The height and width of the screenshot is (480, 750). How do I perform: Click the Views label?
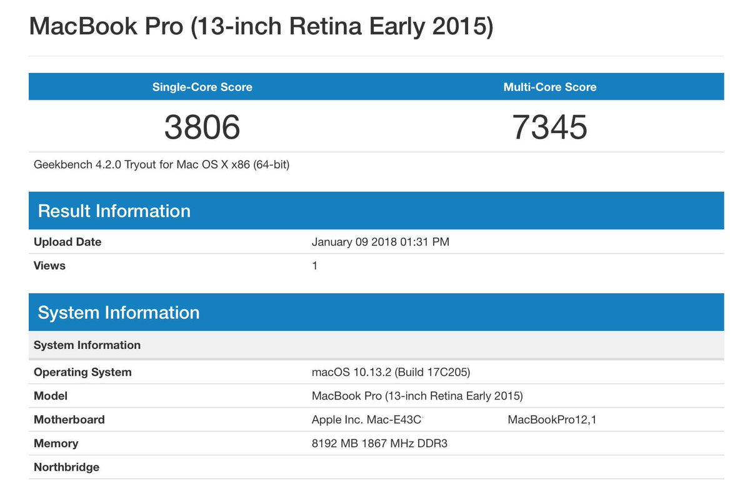pos(49,265)
